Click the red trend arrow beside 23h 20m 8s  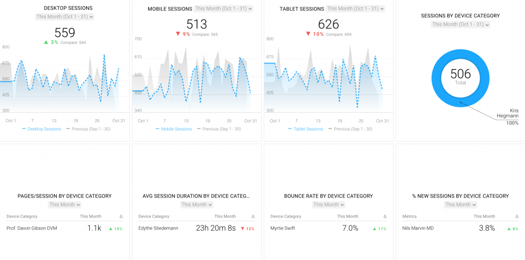pos(243,229)
